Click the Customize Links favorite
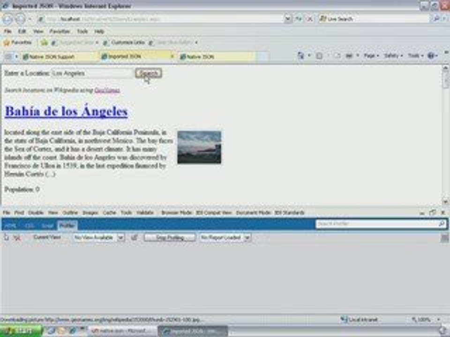This screenshot has width=450, height=337. coord(124,43)
